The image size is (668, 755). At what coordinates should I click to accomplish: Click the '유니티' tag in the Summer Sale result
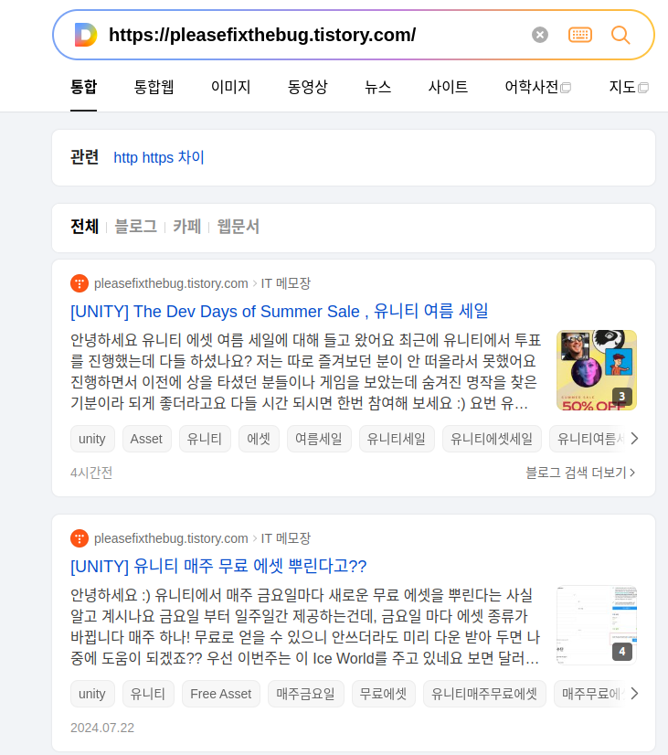205,439
